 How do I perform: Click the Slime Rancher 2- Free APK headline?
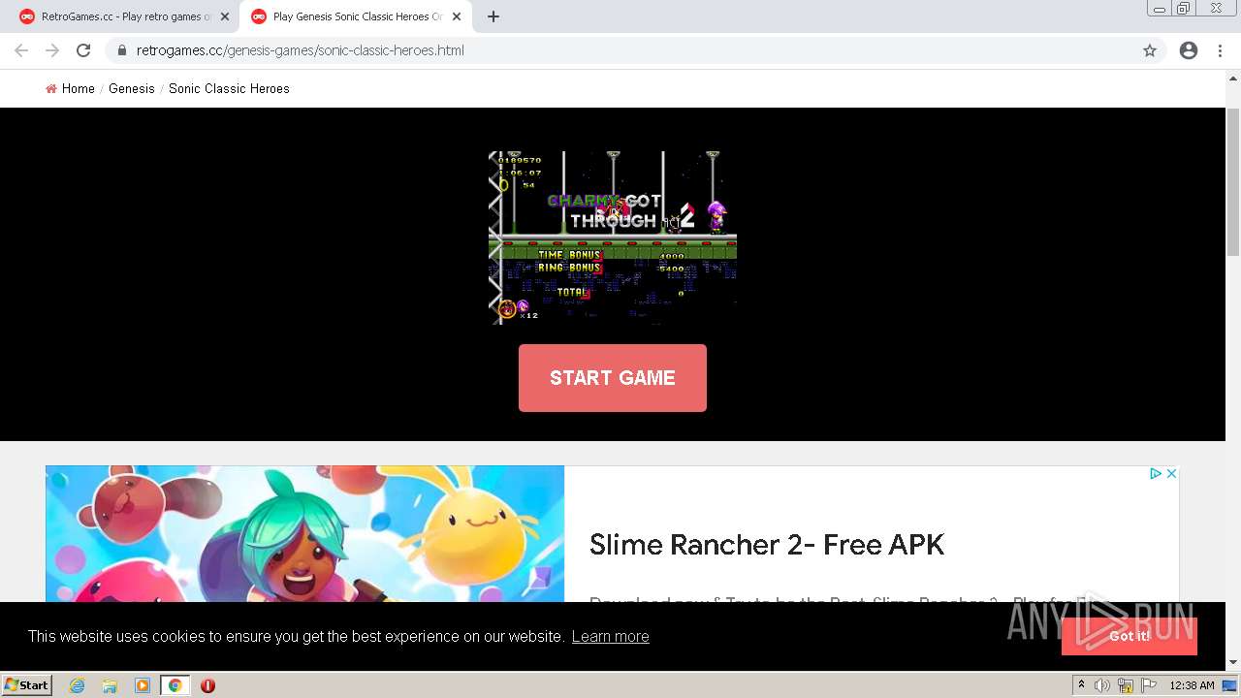pos(767,545)
